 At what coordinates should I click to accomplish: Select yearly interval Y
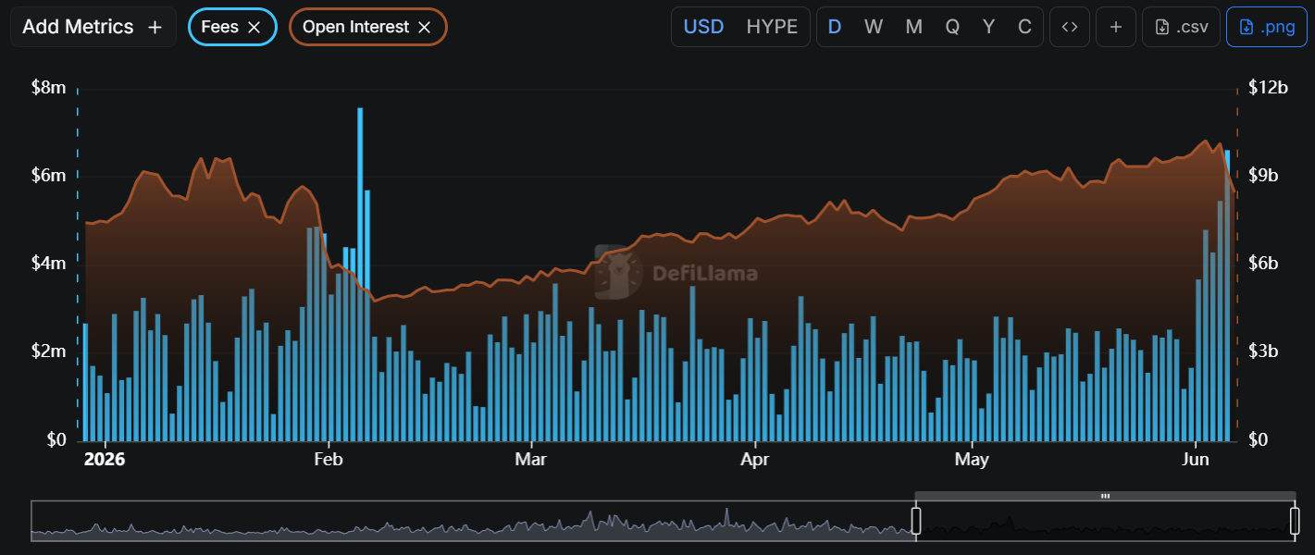click(x=988, y=27)
